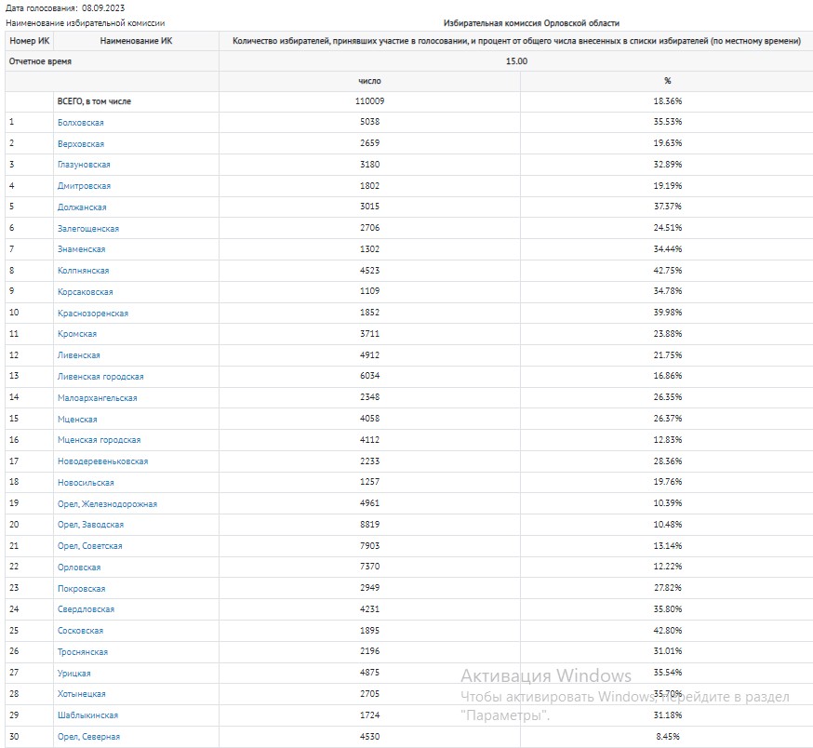This screenshot has height=748, width=813.
Task: Select Краснозоренская turnout 39.98%
Action: tap(667, 313)
